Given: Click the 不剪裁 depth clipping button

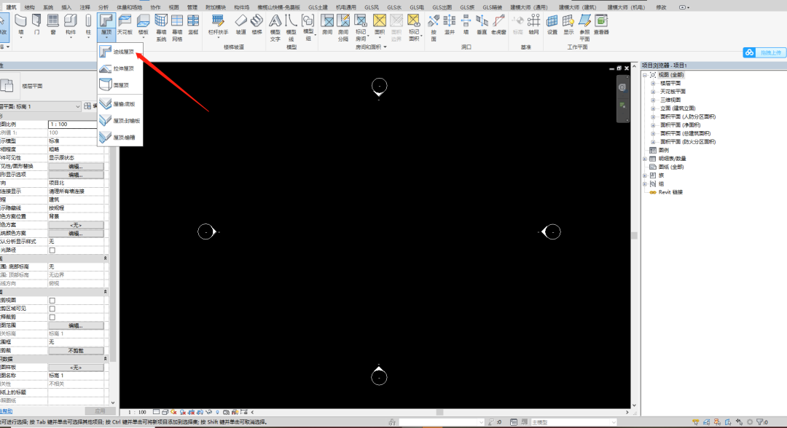Looking at the screenshot, I should click(76, 351).
